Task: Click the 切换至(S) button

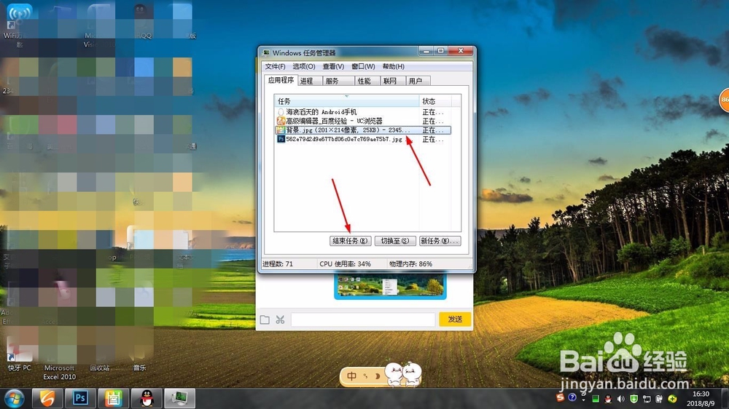Action: coord(394,241)
